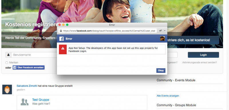Focus the Benutzername input field
The image size is (229, 110).
(x=34, y=55)
